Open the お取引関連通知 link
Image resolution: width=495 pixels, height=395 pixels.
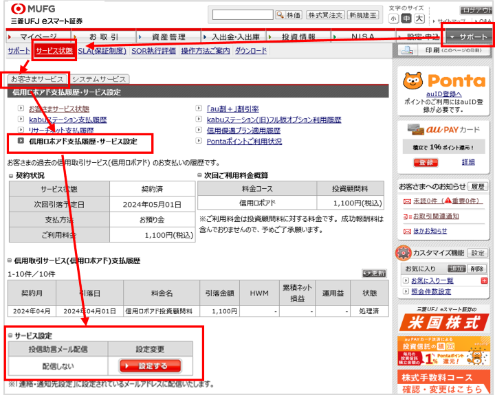click(436, 216)
